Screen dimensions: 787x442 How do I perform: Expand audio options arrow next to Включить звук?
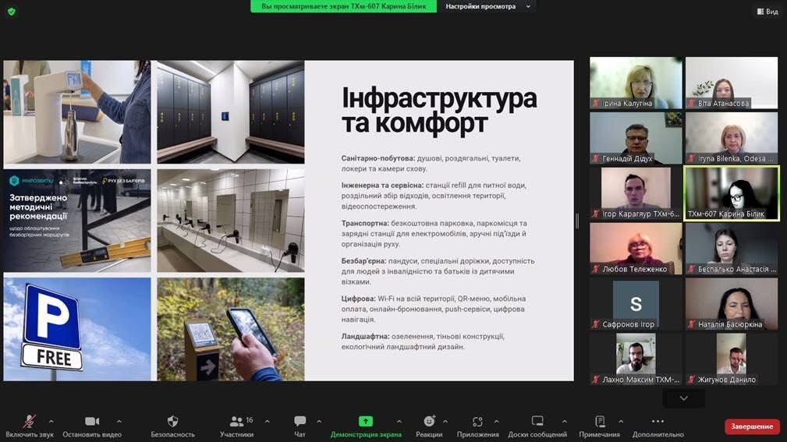(x=51, y=421)
